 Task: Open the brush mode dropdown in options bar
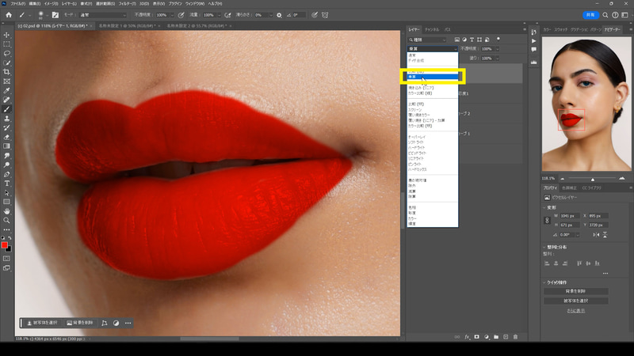(x=101, y=15)
